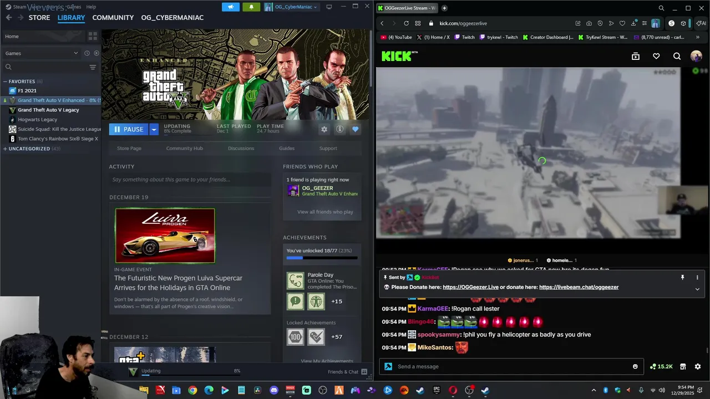The width and height of the screenshot is (710, 399).
Task: Open Kick search magnifier
Action: point(677,56)
